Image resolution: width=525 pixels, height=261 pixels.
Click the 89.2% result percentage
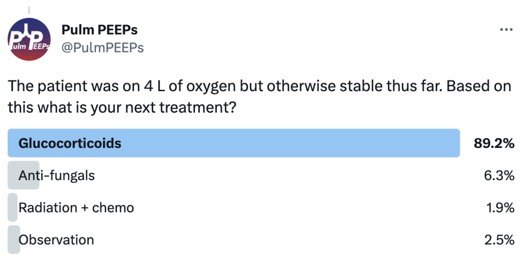tap(494, 143)
